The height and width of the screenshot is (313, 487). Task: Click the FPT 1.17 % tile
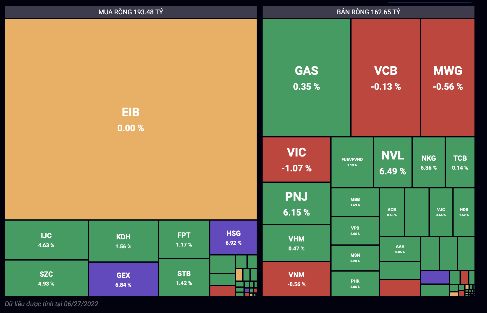click(x=184, y=239)
